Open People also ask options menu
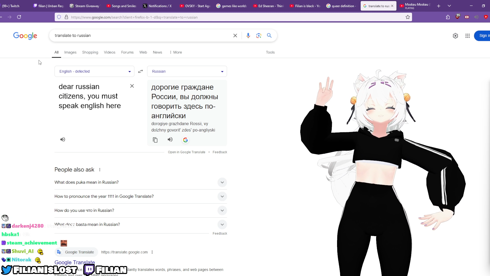Screen dimensions: 490x276 [100, 170]
